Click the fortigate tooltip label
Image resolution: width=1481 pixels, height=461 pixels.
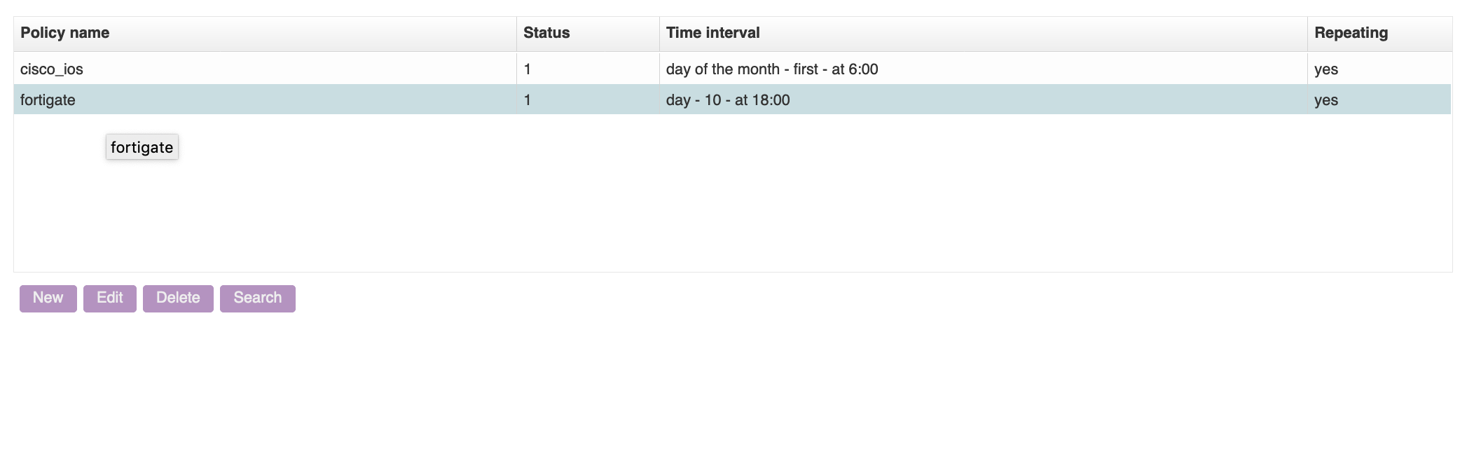(142, 147)
